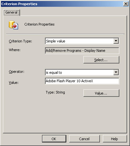Click the Select... button

[x=101, y=60]
